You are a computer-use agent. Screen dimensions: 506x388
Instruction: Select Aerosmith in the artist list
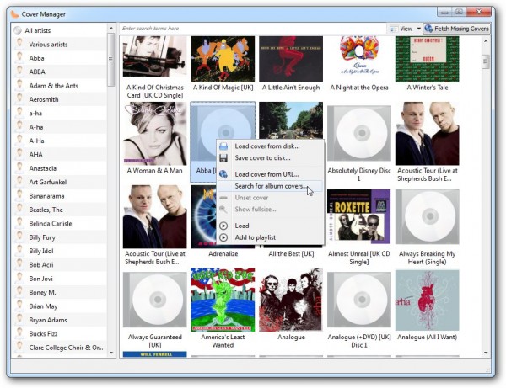pyautogui.click(x=44, y=99)
